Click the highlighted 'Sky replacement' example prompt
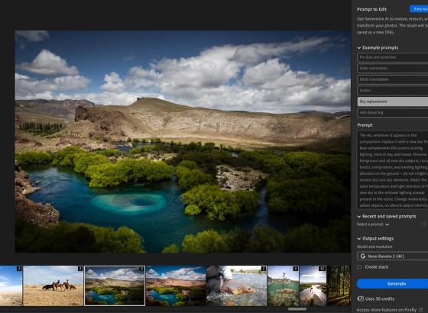The width and height of the screenshot is (428, 313). 393,102
